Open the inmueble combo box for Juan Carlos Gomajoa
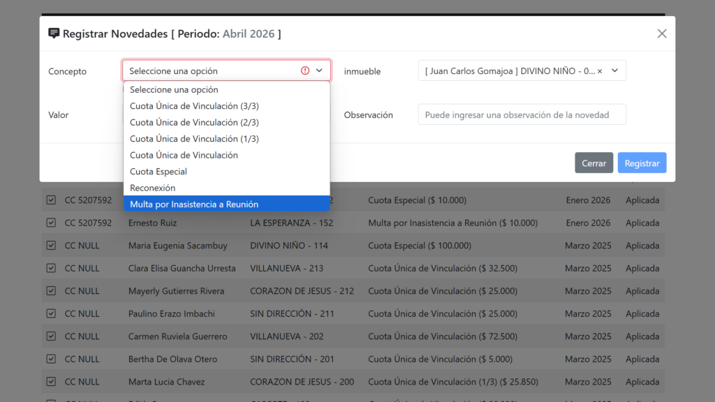715x402 pixels. (511, 71)
